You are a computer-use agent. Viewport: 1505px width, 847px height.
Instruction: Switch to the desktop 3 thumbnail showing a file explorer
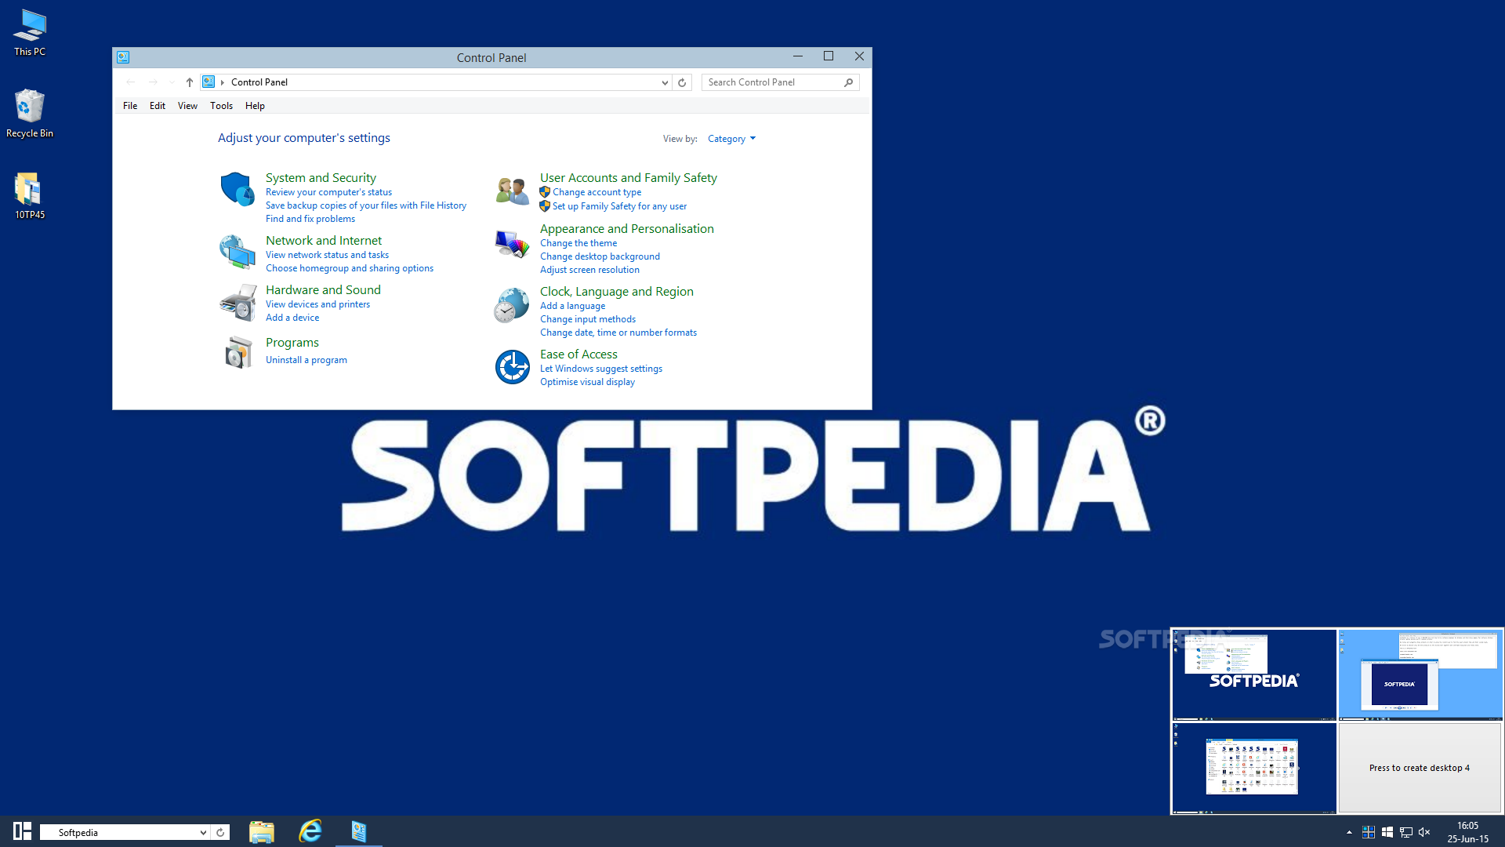1254,768
